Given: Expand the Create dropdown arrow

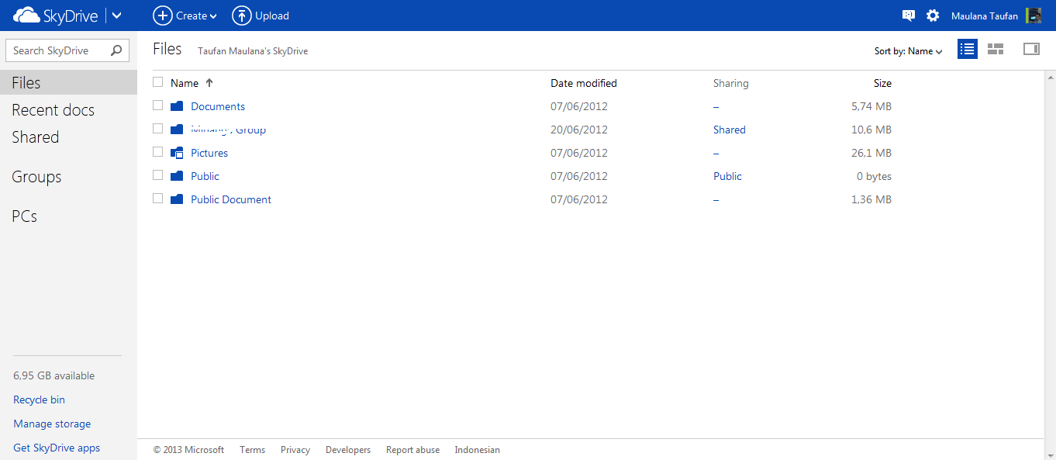Looking at the screenshot, I should click(213, 16).
